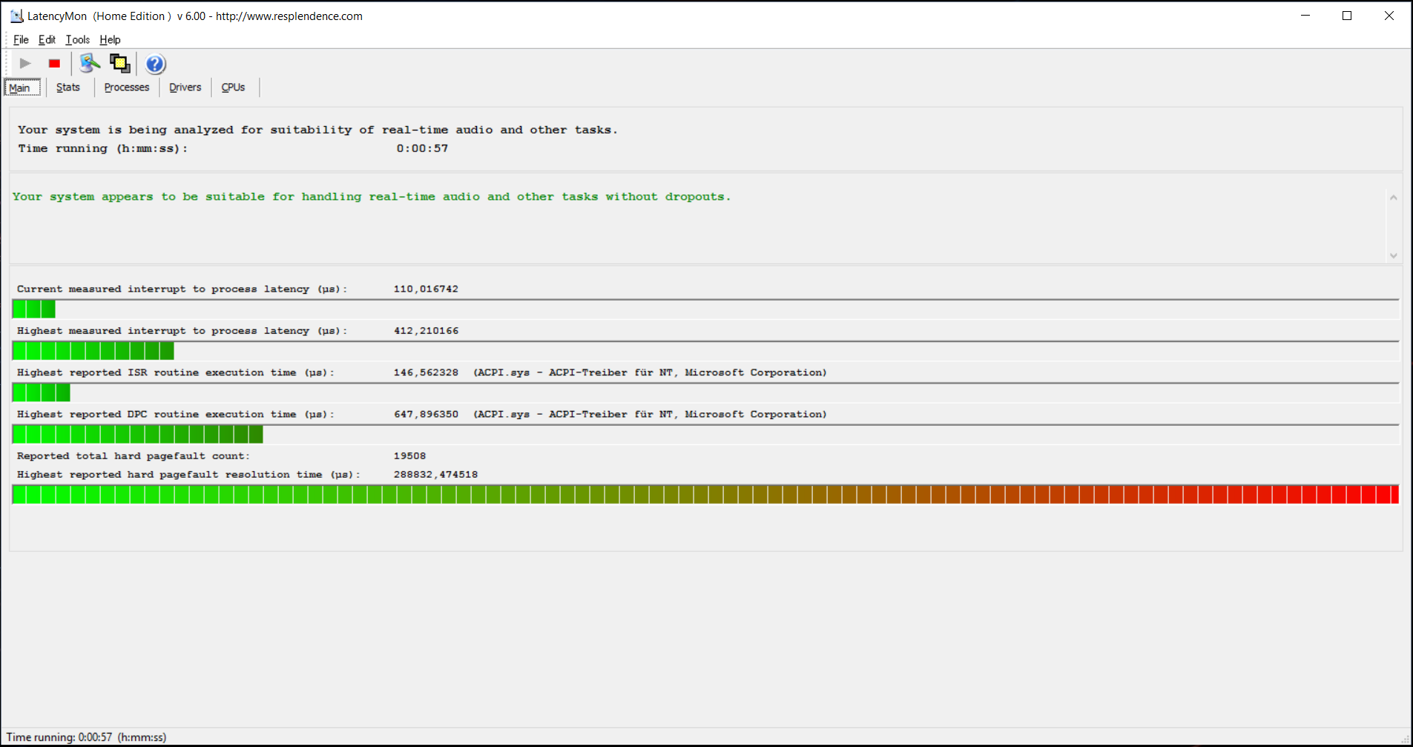
Task: Click value 412,210166 highest latency
Action: coord(426,331)
